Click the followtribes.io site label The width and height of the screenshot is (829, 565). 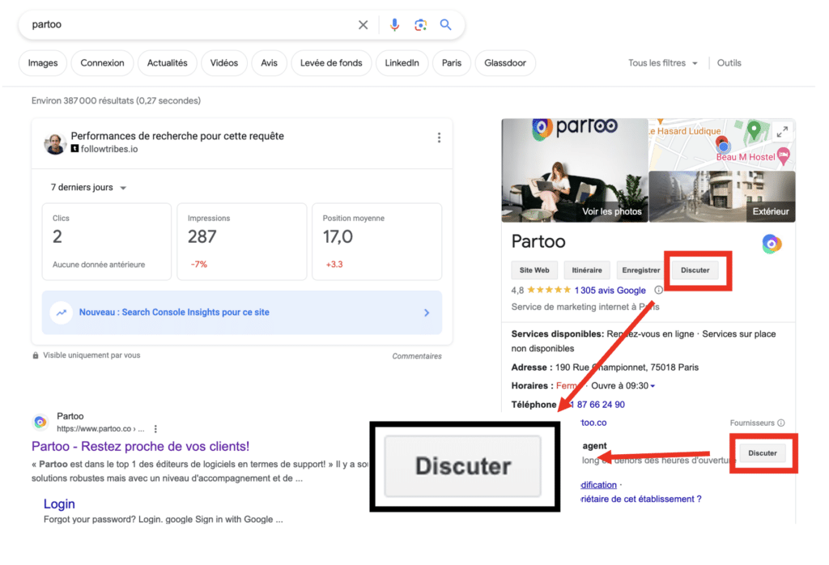[x=109, y=149]
